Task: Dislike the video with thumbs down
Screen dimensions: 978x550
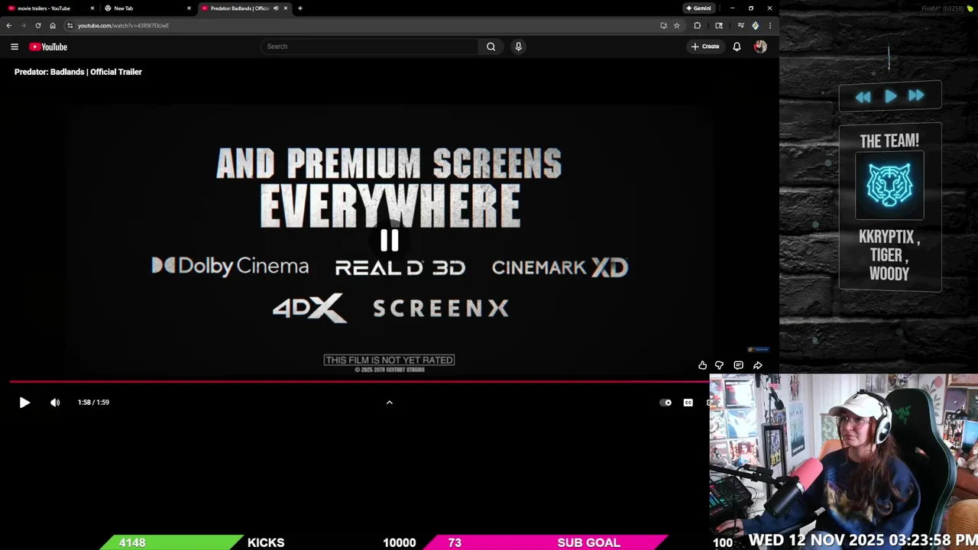Action: (719, 365)
